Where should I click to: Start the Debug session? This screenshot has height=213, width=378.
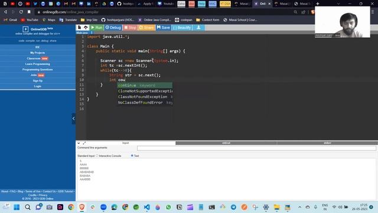pos(113,28)
